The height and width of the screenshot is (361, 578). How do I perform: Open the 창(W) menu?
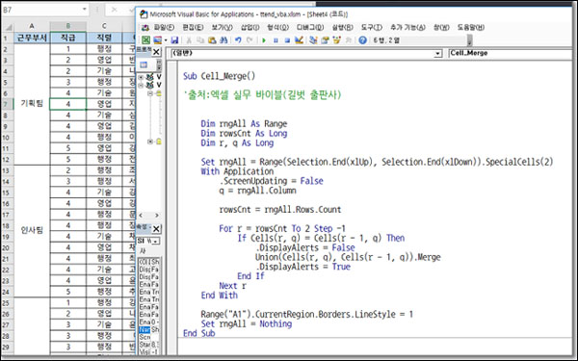[441, 27]
